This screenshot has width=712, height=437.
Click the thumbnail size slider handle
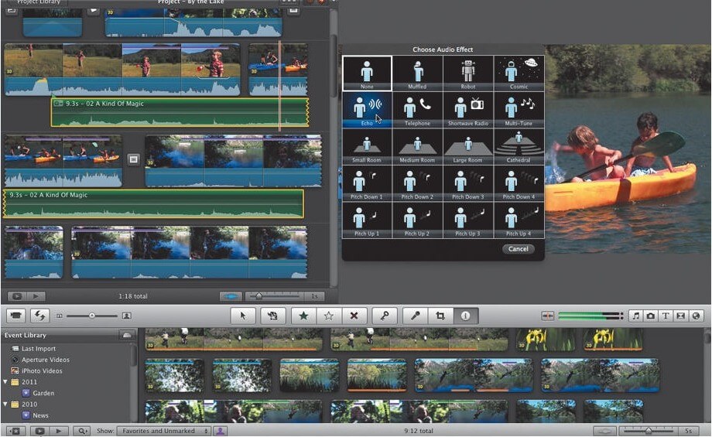pos(92,316)
